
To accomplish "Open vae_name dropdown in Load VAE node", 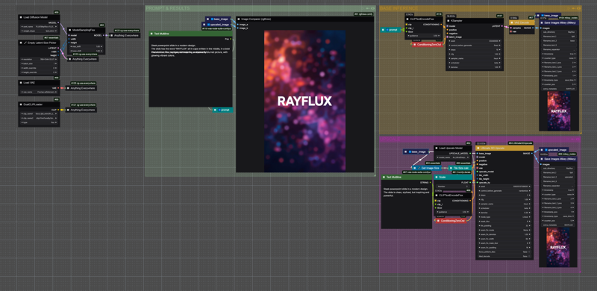I will 39,92.
